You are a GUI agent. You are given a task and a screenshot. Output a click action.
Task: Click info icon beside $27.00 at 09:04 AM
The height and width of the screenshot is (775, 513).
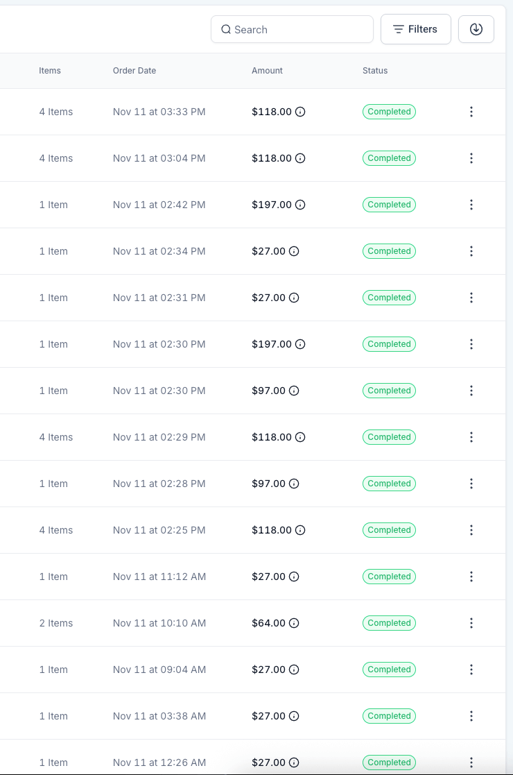[x=294, y=670]
